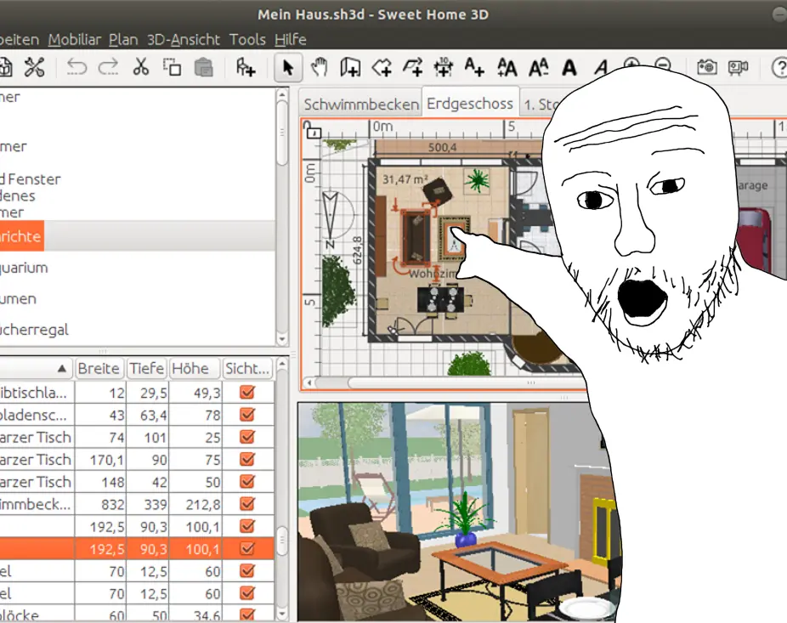Open the 3D-Ansicht menu

[184, 40]
